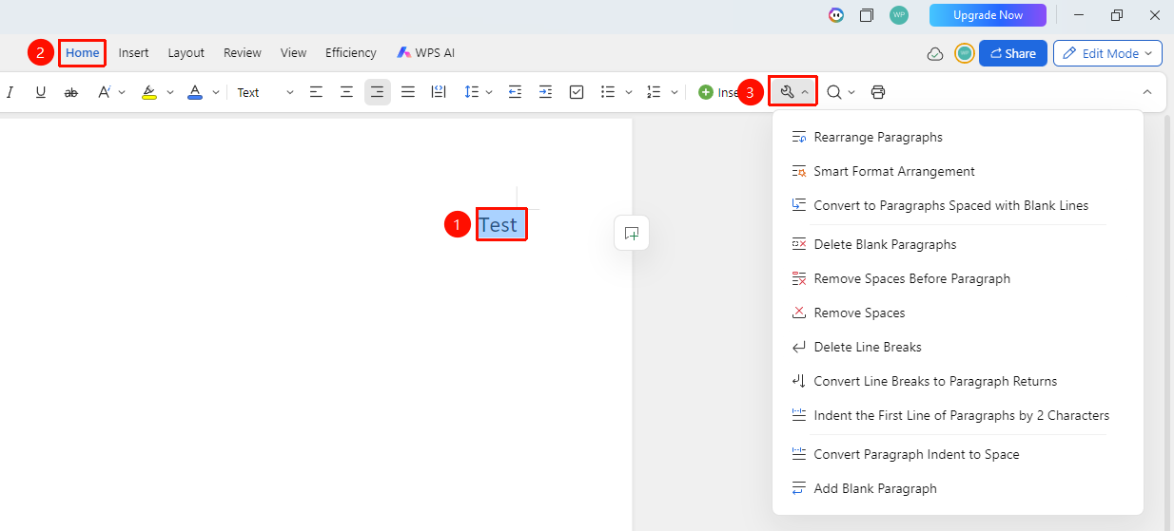
Task: Open the font size dropdown arrow
Action: (x=122, y=92)
